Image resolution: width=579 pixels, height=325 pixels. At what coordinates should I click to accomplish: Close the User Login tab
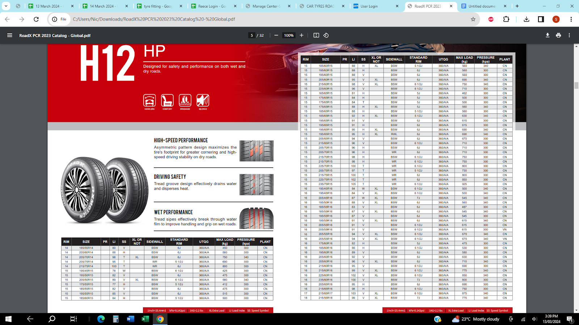pos(397,6)
